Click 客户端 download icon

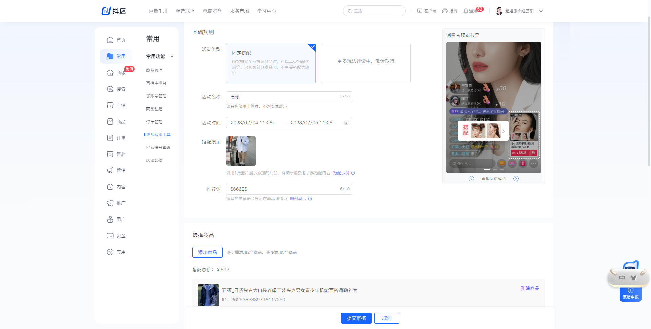pos(420,11)
